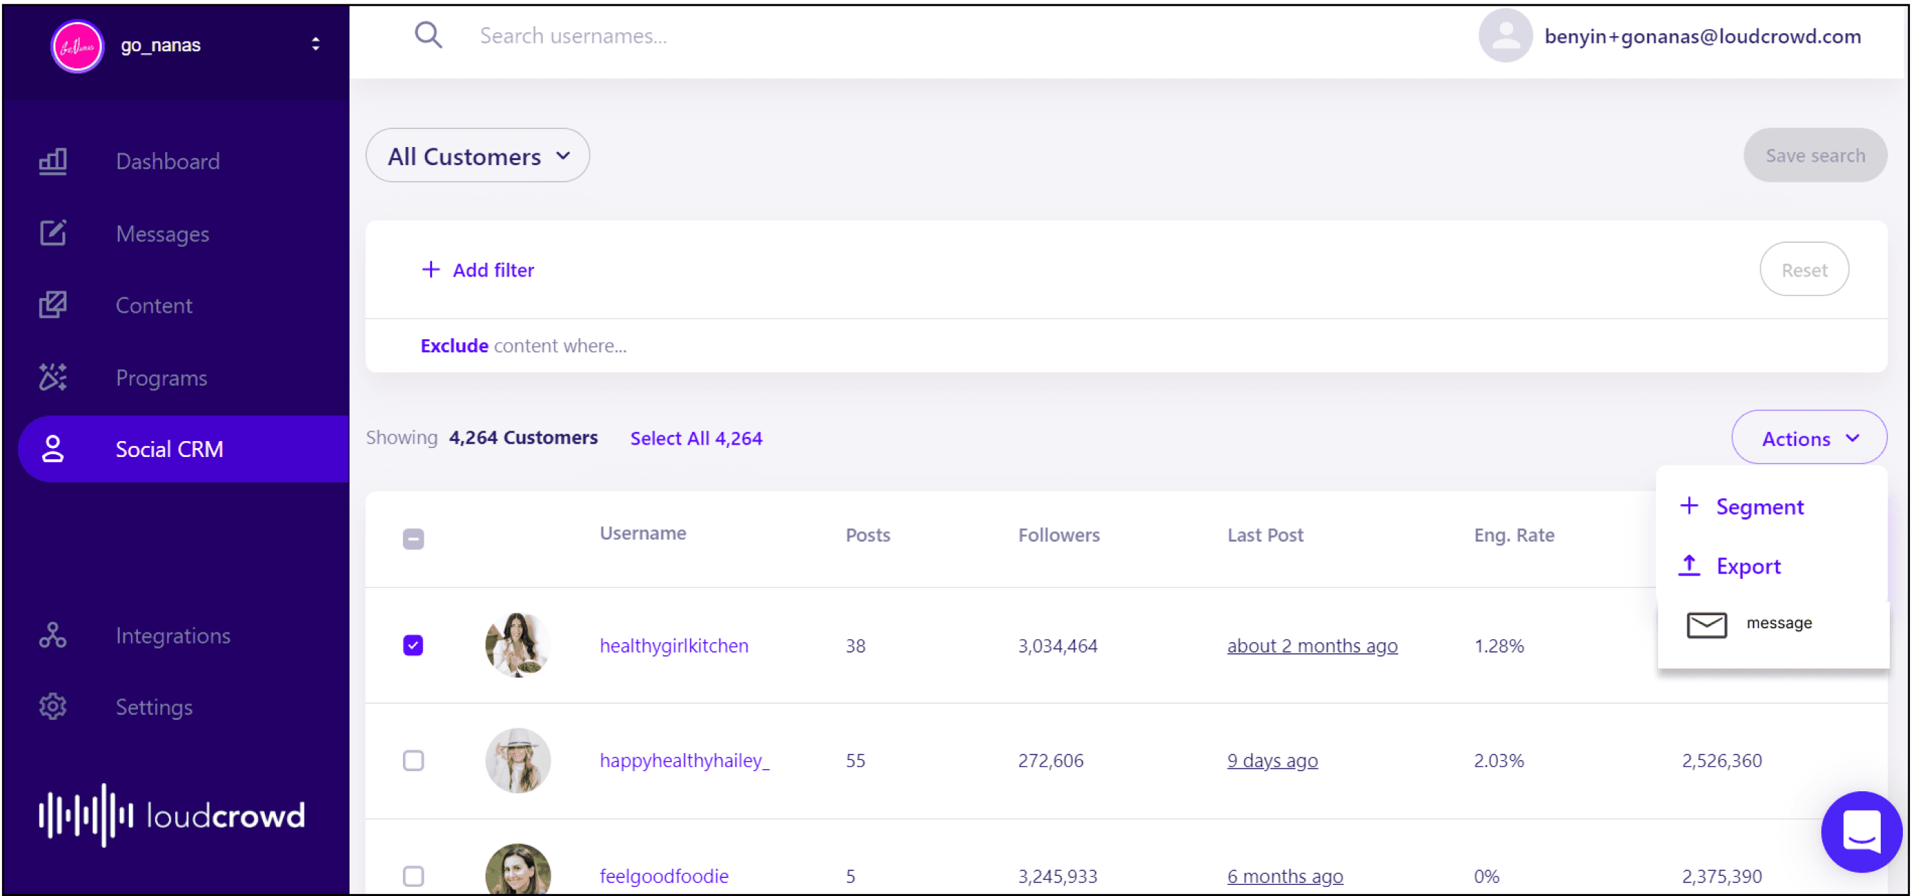Click the envelope message icon
This screenshot has height=896, width=1914.
tap(1706, 624)
